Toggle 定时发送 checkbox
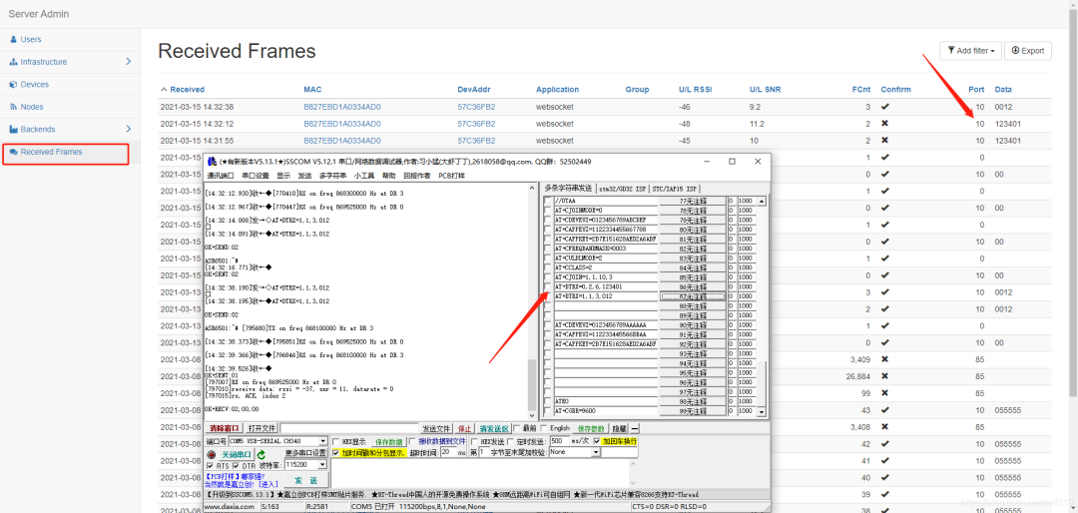This screenshot has height=513, width=1078. pyautogui.click(x=511, y=441)
